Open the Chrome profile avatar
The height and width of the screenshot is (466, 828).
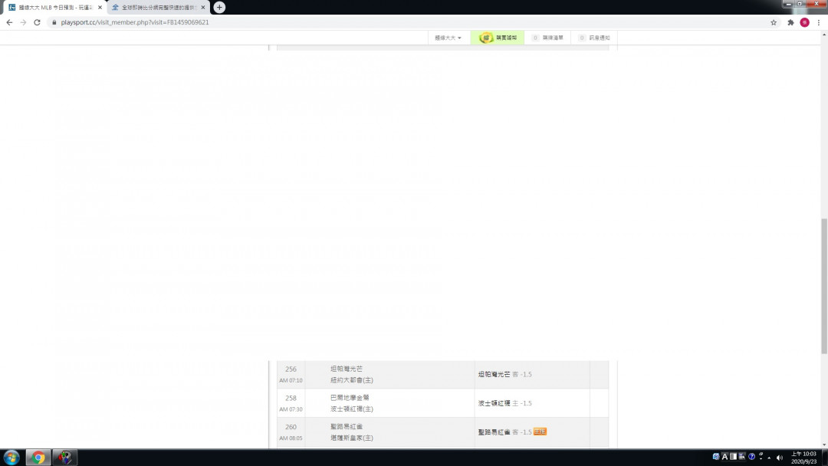coord(804,22)
